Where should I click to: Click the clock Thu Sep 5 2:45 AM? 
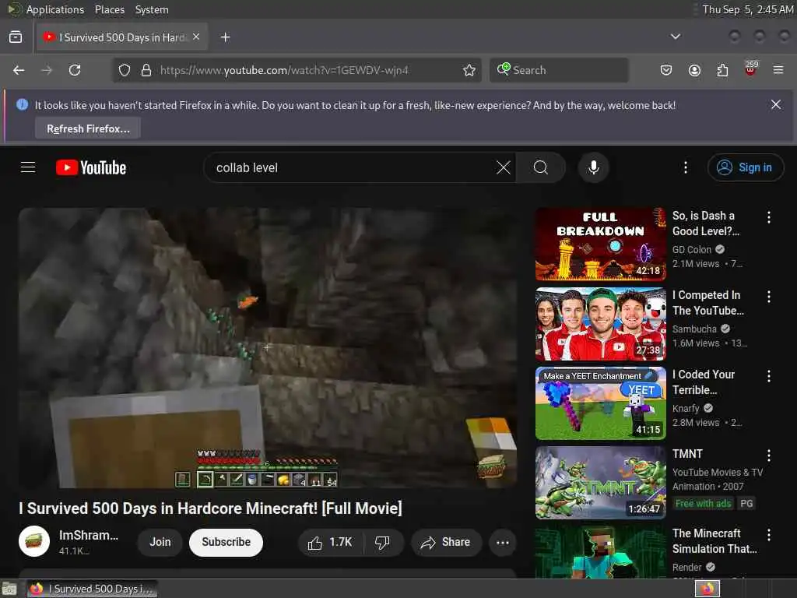click(747, 9)
